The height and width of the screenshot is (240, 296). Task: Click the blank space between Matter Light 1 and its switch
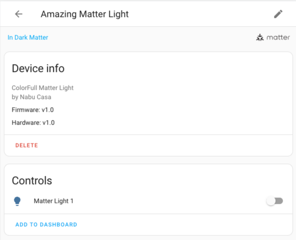(x=170, y=201)
